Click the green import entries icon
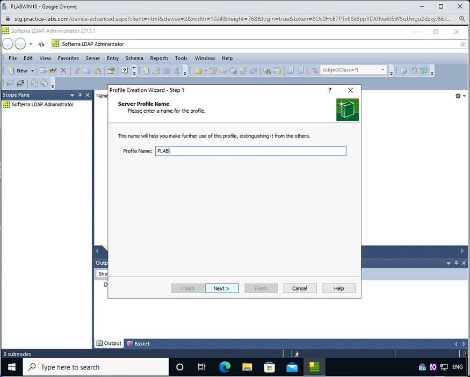Screen dimensions: 470x377 click(404, 71)
